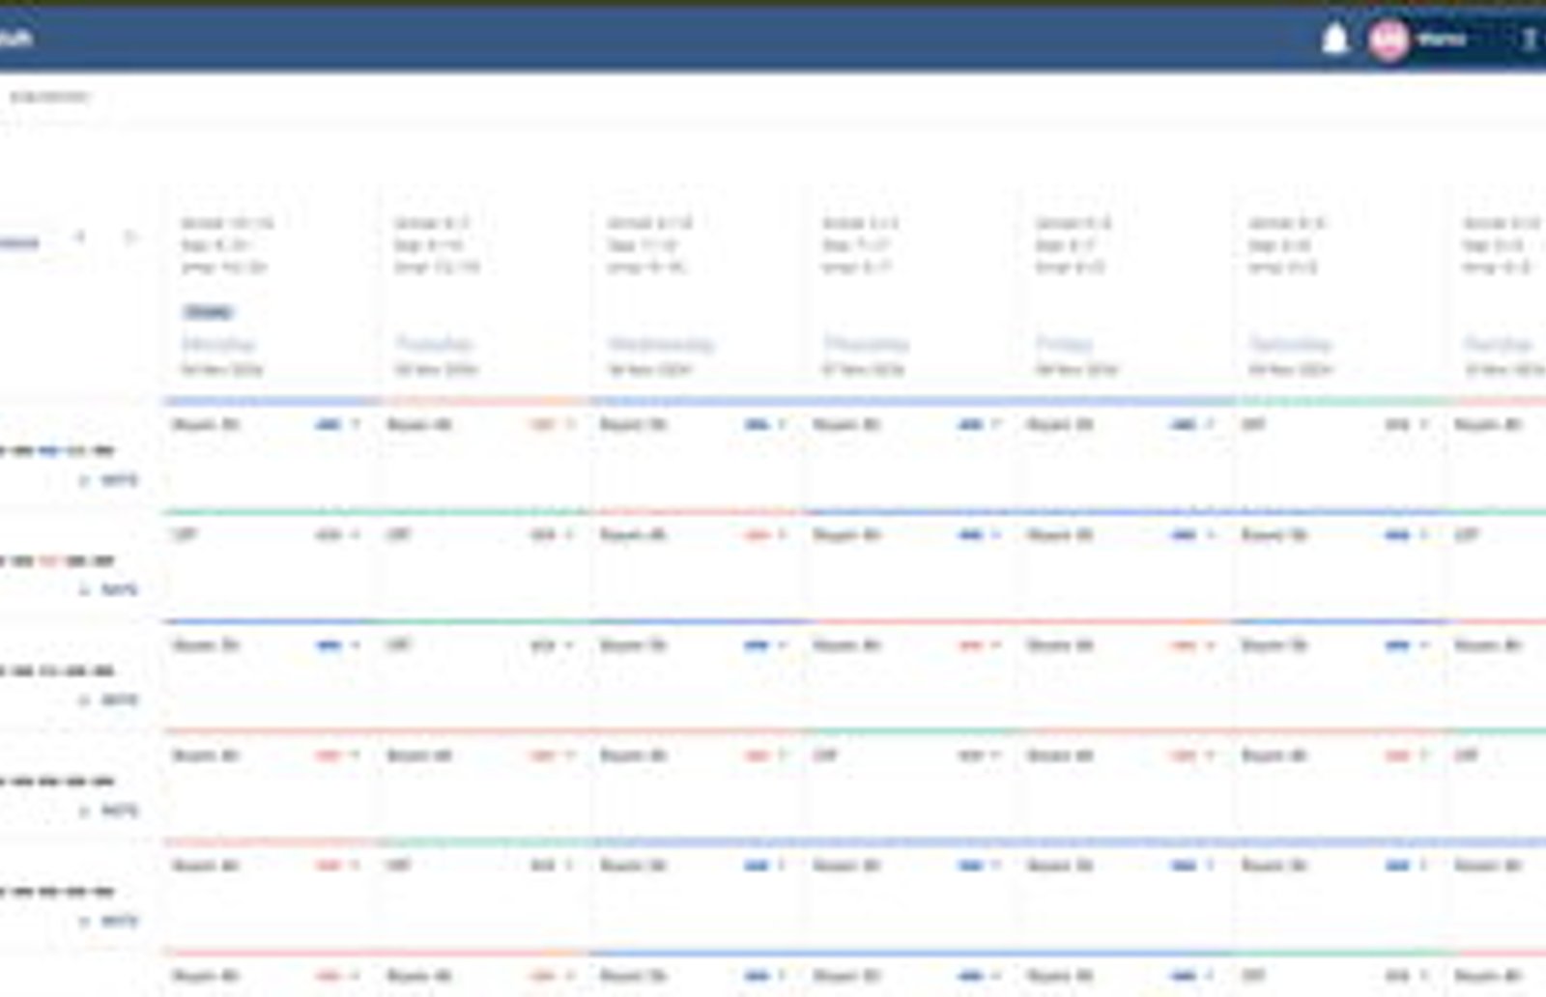Image resolution: width=1546 pixels, height=997 pixels.
Task: Open Thursday shift dropdown in first employee row
Action: click(997, 424)
